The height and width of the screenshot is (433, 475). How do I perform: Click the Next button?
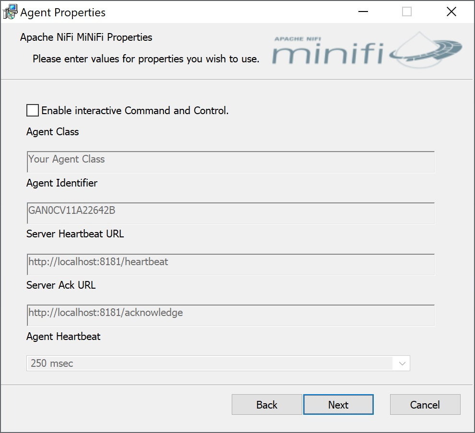(338, 405)
